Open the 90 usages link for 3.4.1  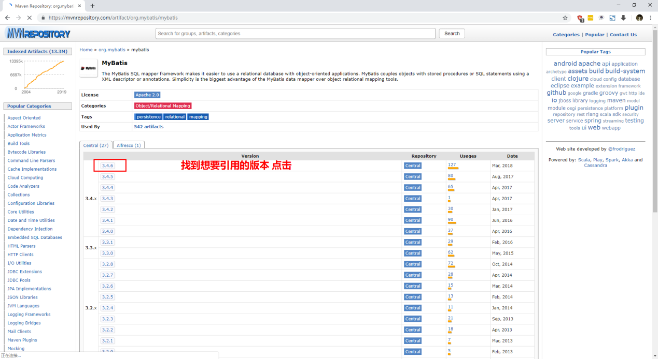point(451,220)
